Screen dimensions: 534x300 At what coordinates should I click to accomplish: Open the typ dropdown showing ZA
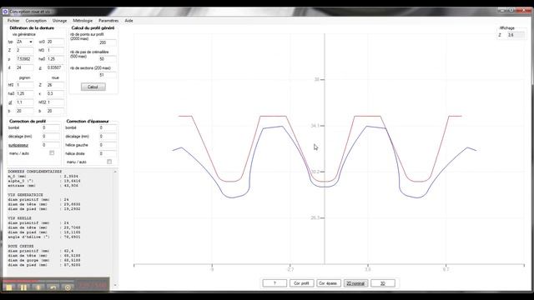coord(25,42)
